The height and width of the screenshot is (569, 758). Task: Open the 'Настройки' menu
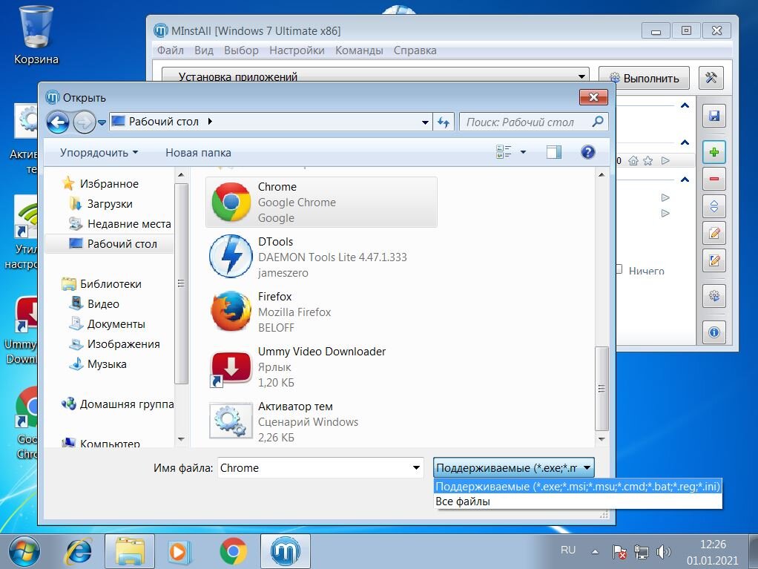pos(297,50)
